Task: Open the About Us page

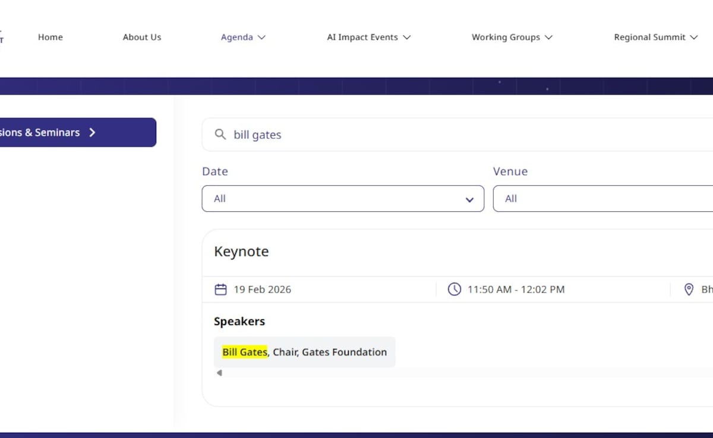Action: (x=142, y=37)
